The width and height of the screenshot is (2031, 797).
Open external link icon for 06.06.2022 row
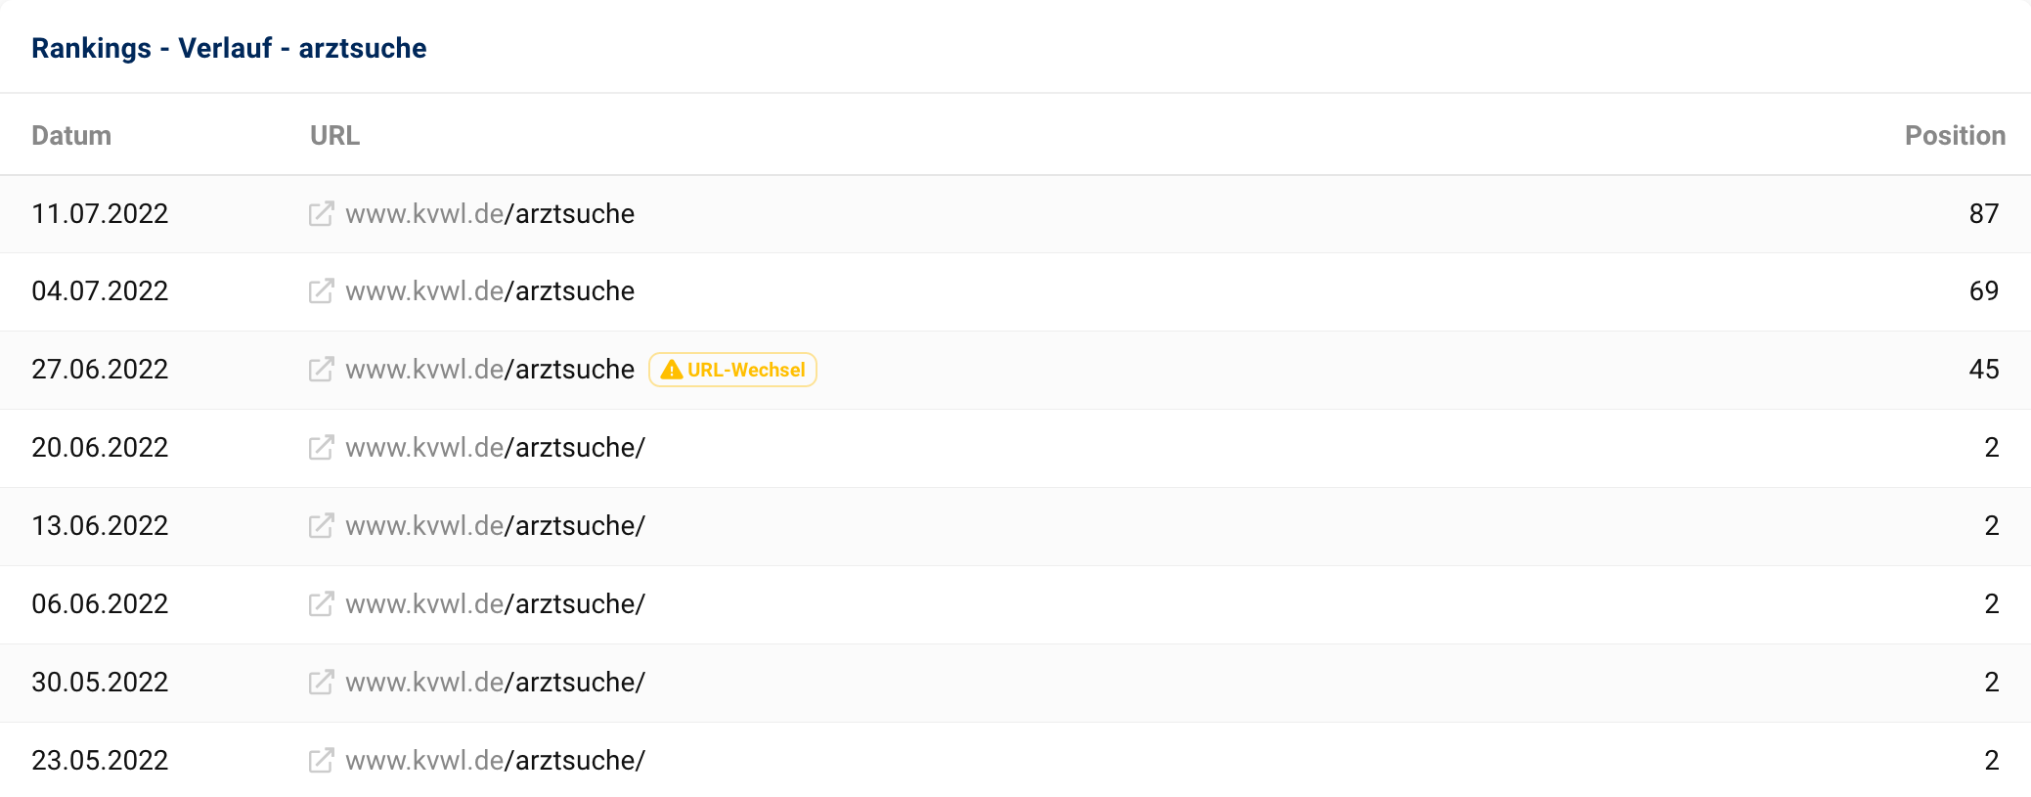321,604
